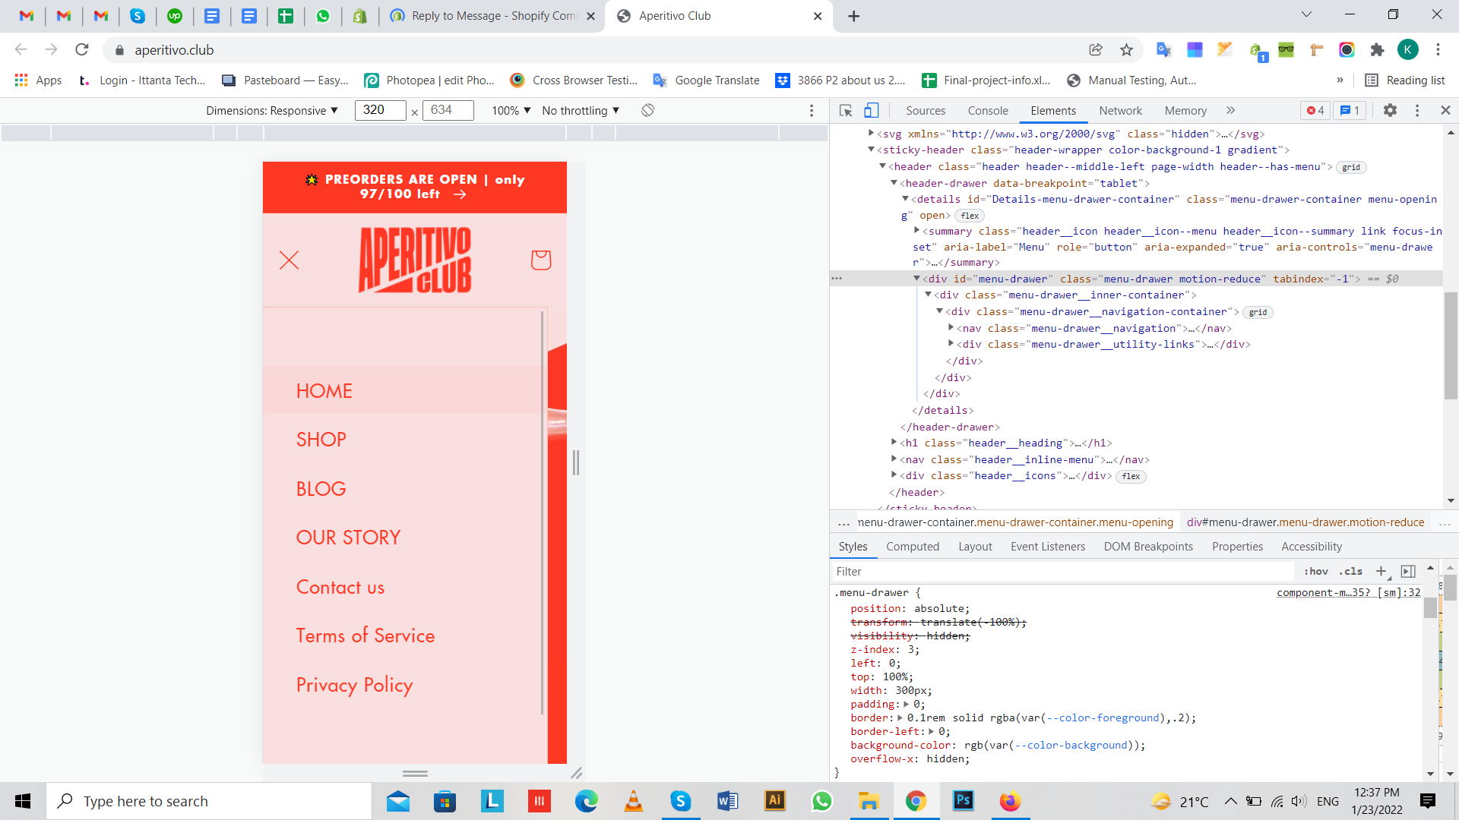Screen dimensions: 1459x820
Task: Open component stylesheet source link
Action: [1347, 593]
